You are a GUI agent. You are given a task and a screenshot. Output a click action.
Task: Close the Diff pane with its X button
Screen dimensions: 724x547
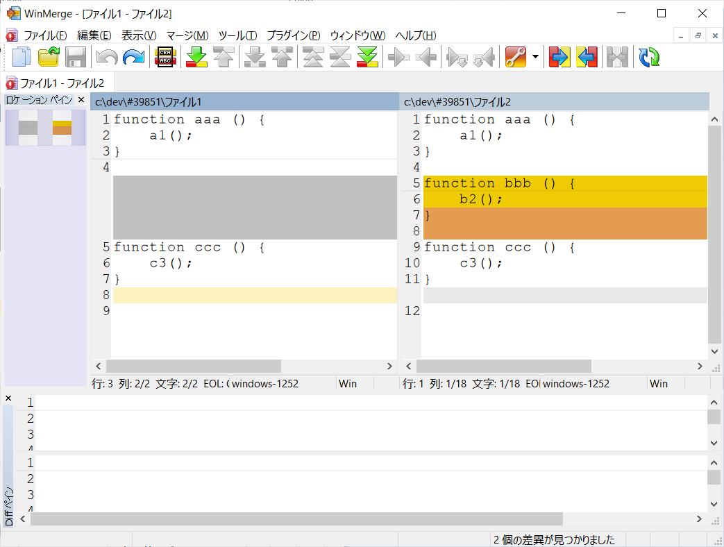pos(8,398)
